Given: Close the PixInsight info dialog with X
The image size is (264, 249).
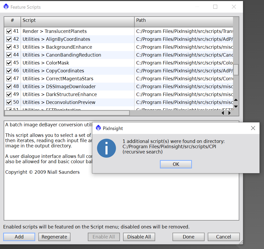Looking at the screenshot, I should pyautogui.click(x=253, y=128).
